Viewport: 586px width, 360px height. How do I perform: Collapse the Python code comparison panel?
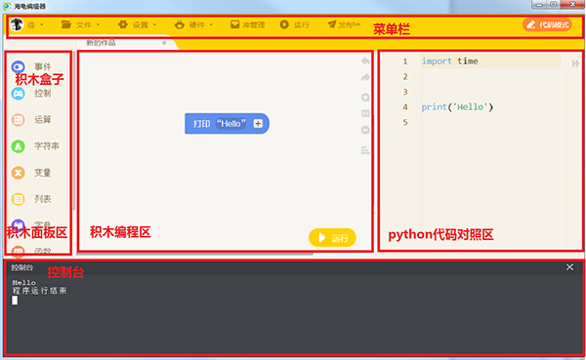tap(575, 63)
